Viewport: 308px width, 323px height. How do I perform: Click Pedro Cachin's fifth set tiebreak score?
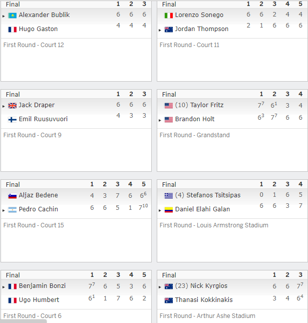point(143,207)
